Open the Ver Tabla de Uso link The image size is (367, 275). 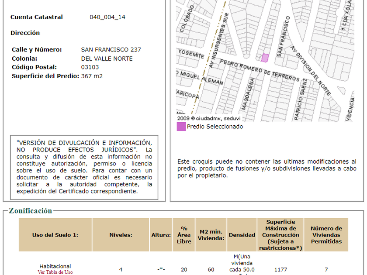(x=55, y=272)
